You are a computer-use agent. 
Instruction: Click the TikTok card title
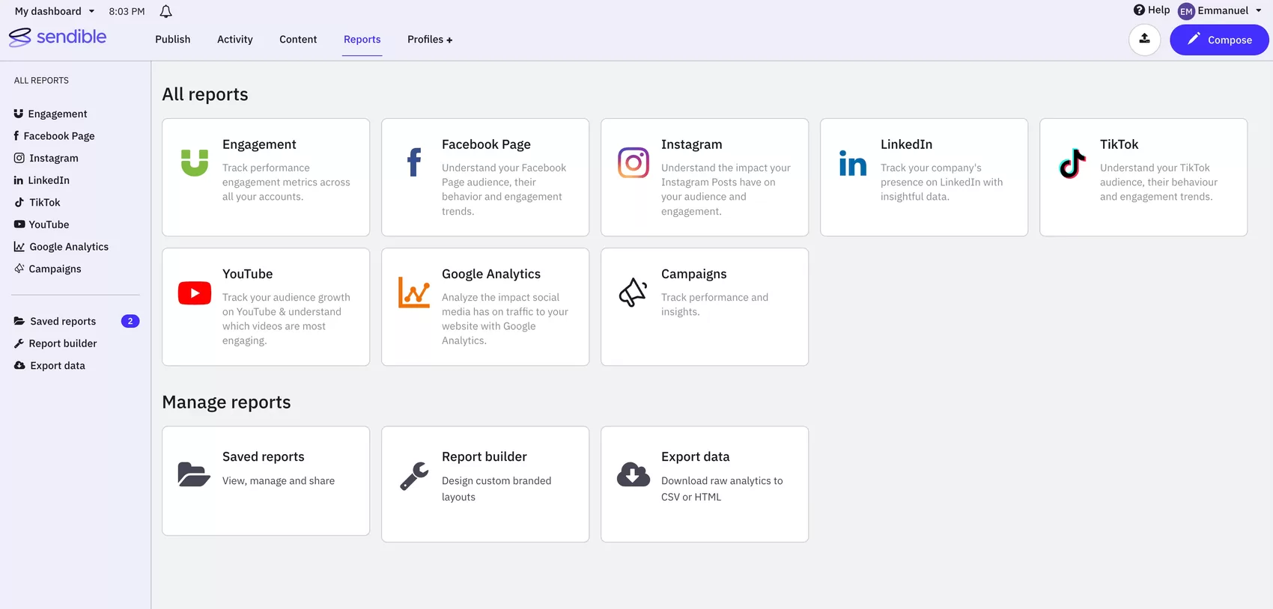pos(1119,144)
